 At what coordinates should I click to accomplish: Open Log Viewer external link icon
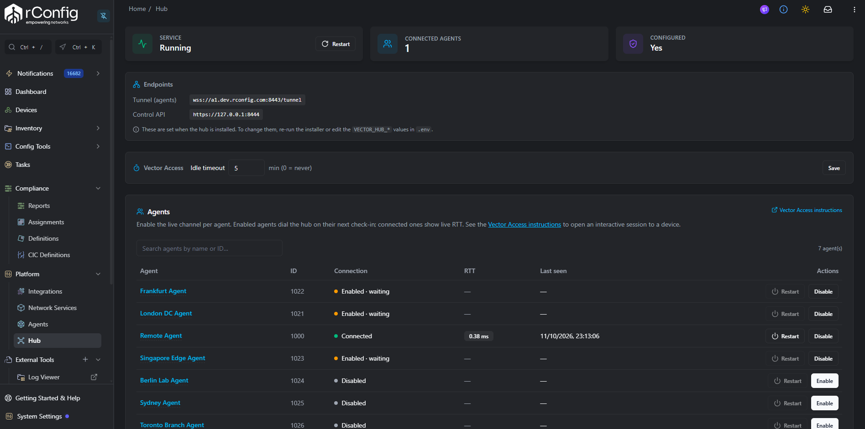[94, 377]
